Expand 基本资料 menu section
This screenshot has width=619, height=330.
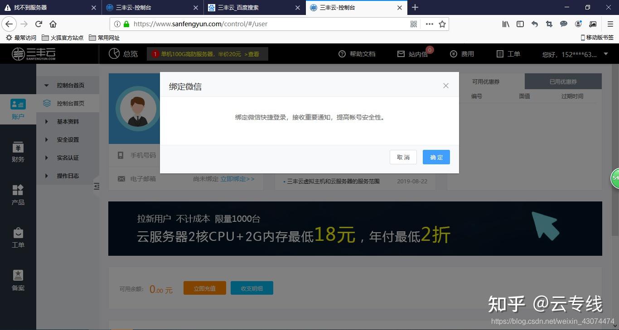[68, 121]
